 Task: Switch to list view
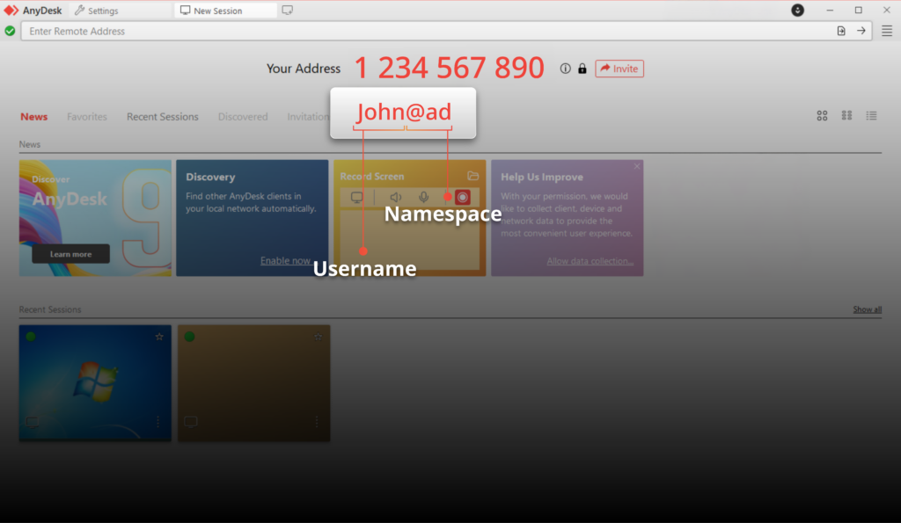click(x=872, y=116)
